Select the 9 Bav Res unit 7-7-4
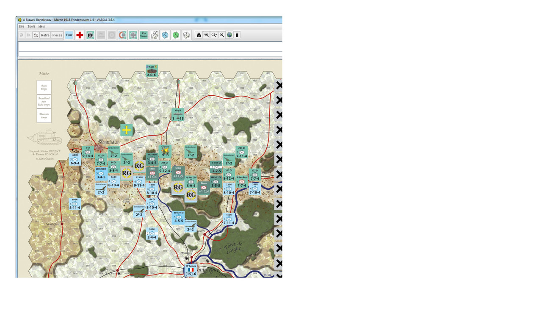The height and width of the screenshot is (330, 542). tap(242, 182)
